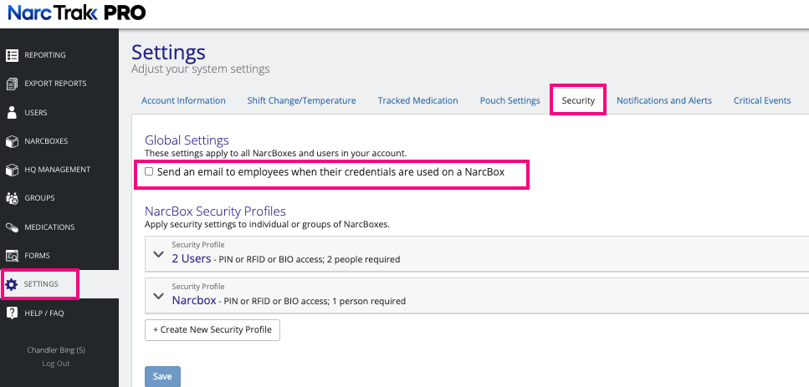Enable email on credential use checkbox

pos(149,171)
